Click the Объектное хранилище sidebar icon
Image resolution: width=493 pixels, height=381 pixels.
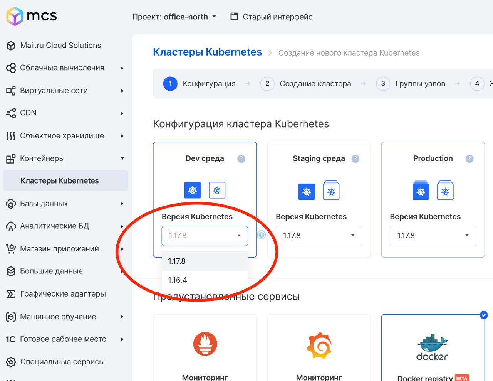pos(11,136)
